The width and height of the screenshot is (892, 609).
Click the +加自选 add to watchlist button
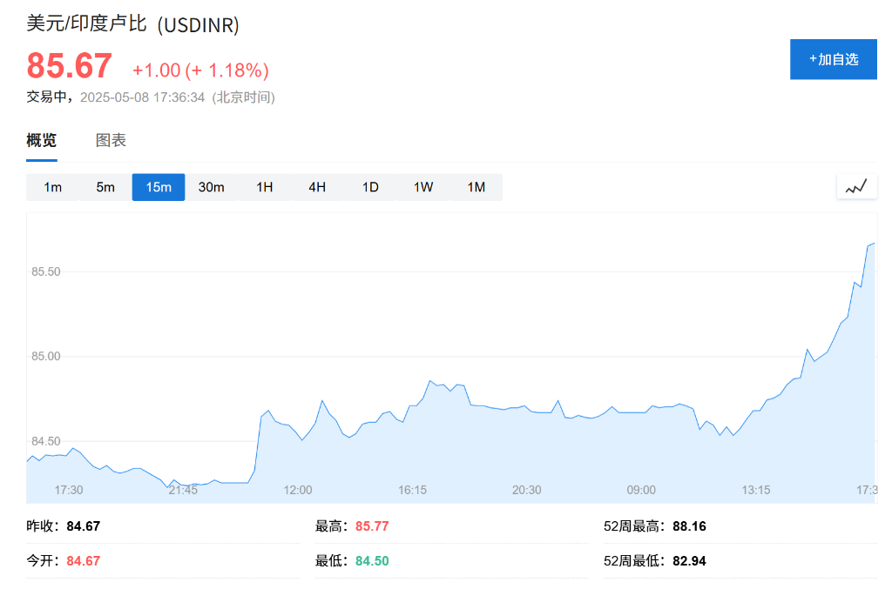coord(833,59)
